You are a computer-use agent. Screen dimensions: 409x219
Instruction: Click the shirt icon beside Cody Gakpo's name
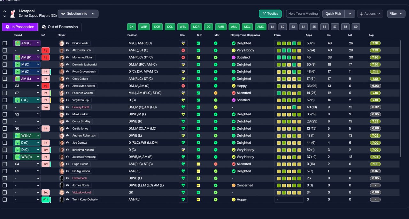[67, 79]
